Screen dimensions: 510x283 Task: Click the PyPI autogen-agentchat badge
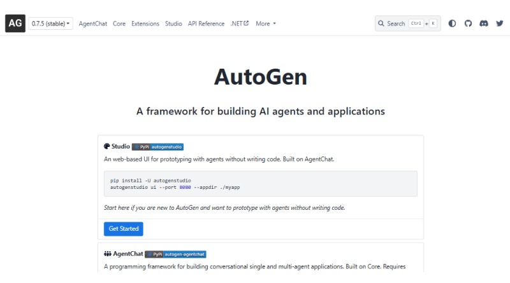[176, 254]
